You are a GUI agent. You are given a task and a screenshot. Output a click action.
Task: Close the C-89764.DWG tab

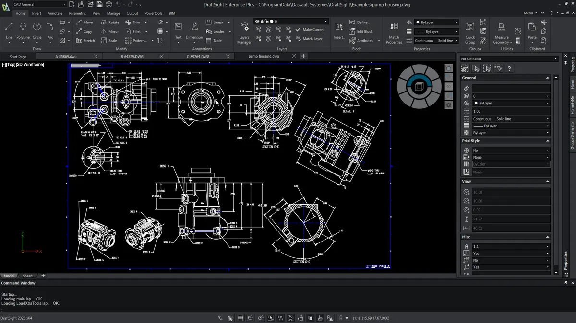pyautogui.click(x=228, y=56)
